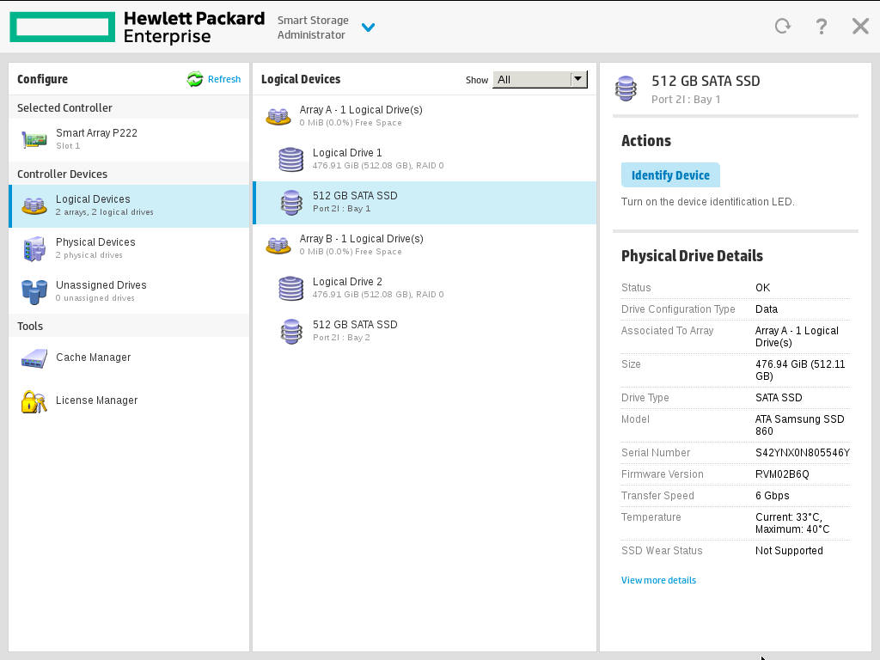880x660 pixels.
Task: Click the ATA Samsung SSD 860 model value
Action: (800, 425)
